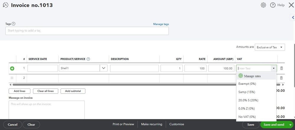This screenshot has width=295, height=130.
Task: Click the Cancel button
Action: click(13, 125)
